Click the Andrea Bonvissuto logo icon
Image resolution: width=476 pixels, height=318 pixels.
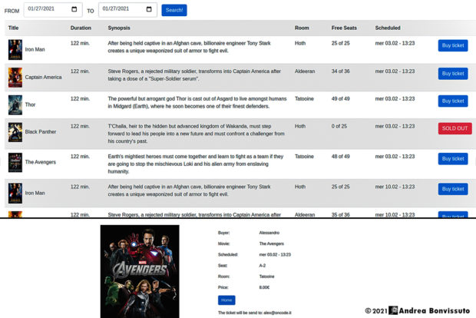[x=393, y=310]
